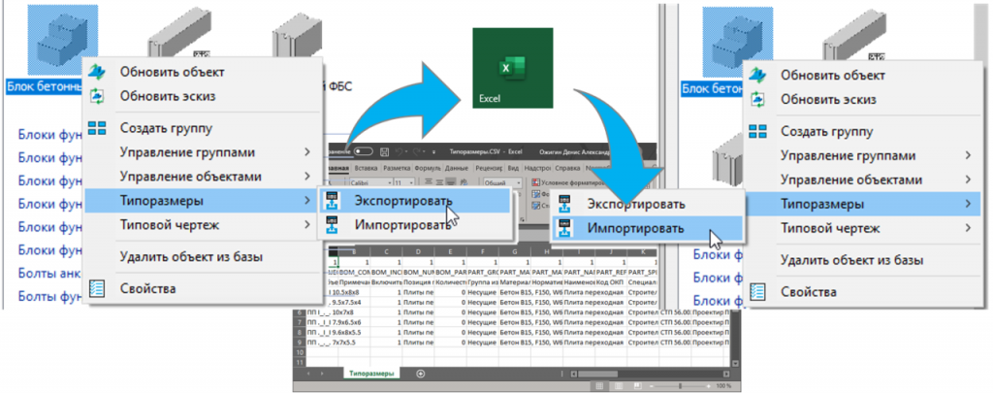Open the font size 11 dropdown
The image size is (993, 393).
411,182
